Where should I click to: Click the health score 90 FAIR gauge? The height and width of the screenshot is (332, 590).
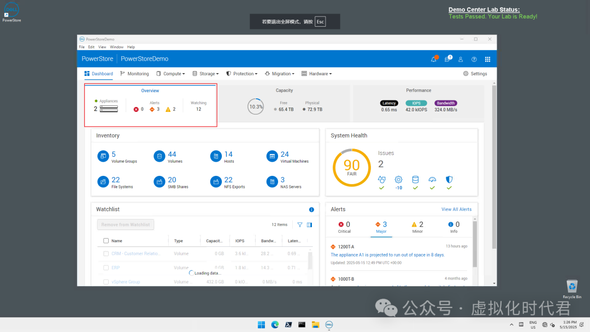[x=352, y=168]
